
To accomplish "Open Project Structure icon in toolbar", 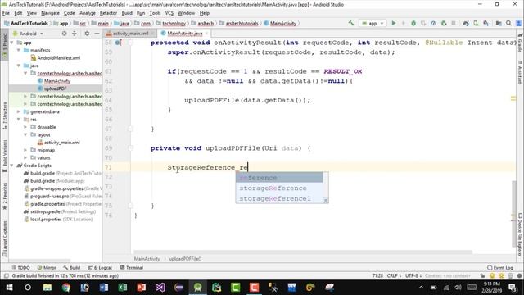I will coord(499,23).
